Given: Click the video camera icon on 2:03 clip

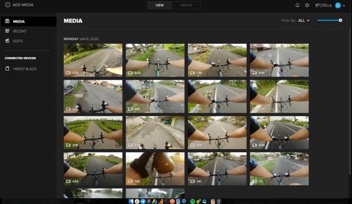Looking at the screenshot, I should pos(255,109).
